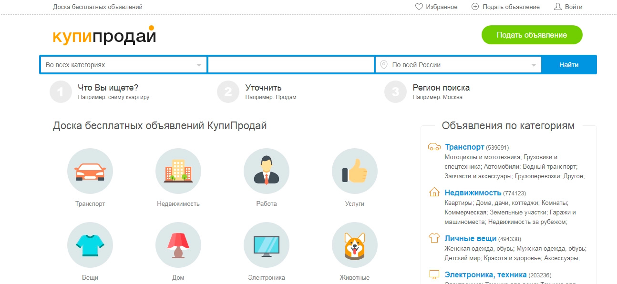Click the house icon beside Недвижимость sidebar
The image size is (617, 284).
(x=434, y=193)
